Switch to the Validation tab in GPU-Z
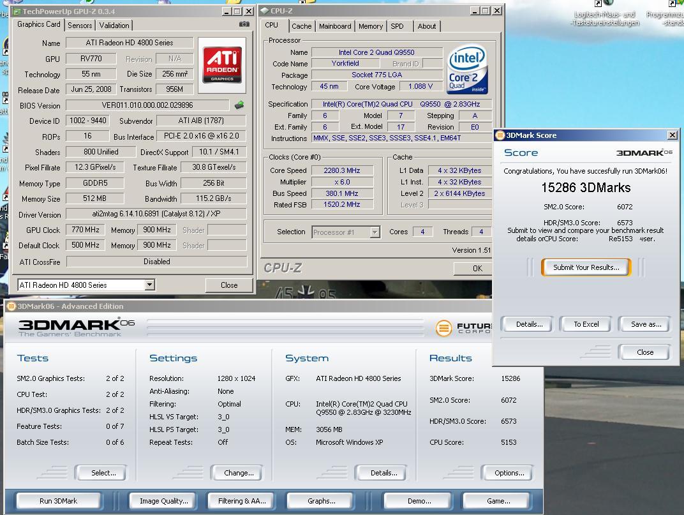The width and height of the screenshot is (684, 515). click(114, 26)
